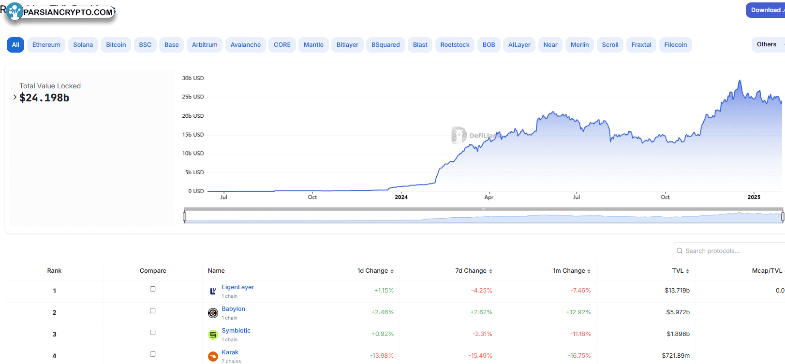Image resolution: width=785 pixels, height=364 pixels.
Task: Filter by BSquared chain
Action: point(385,45)
